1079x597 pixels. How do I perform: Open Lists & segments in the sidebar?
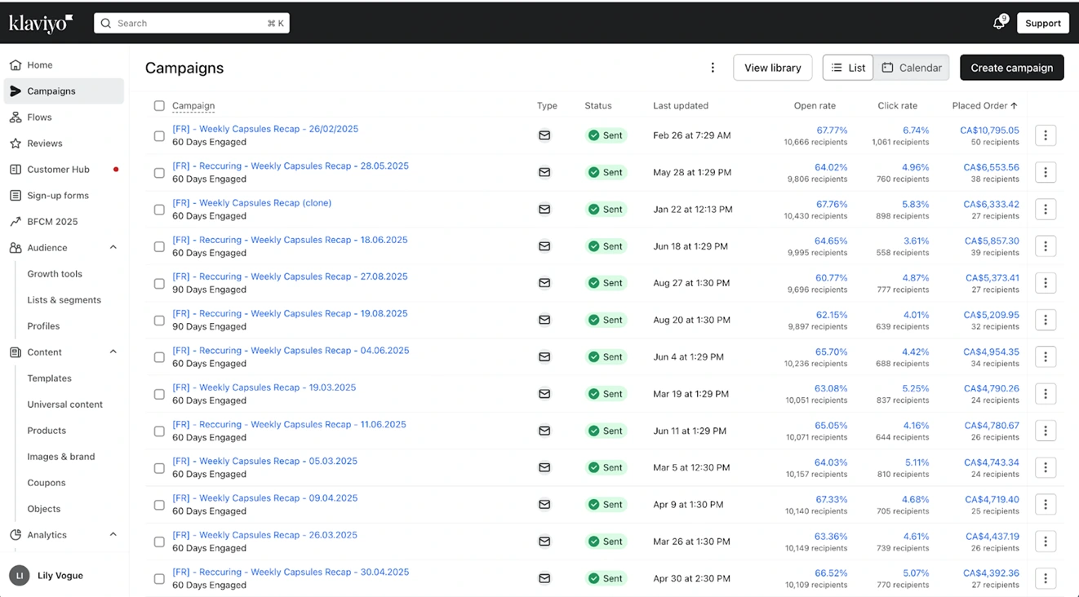(x=64, y=300)
